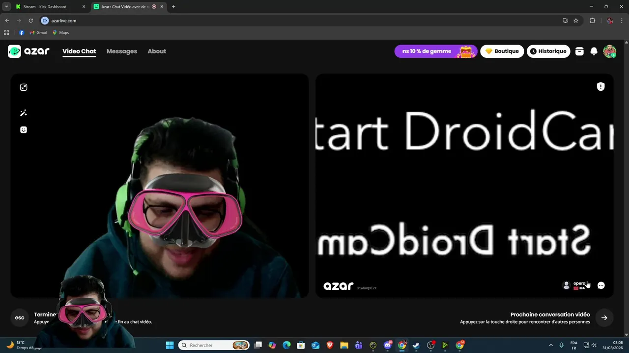
Task: Open a new browser tab
Action: tap(173, 7)
